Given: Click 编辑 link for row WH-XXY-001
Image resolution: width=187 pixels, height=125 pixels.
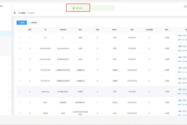Looking at the screenshot, I should point(180,79).
